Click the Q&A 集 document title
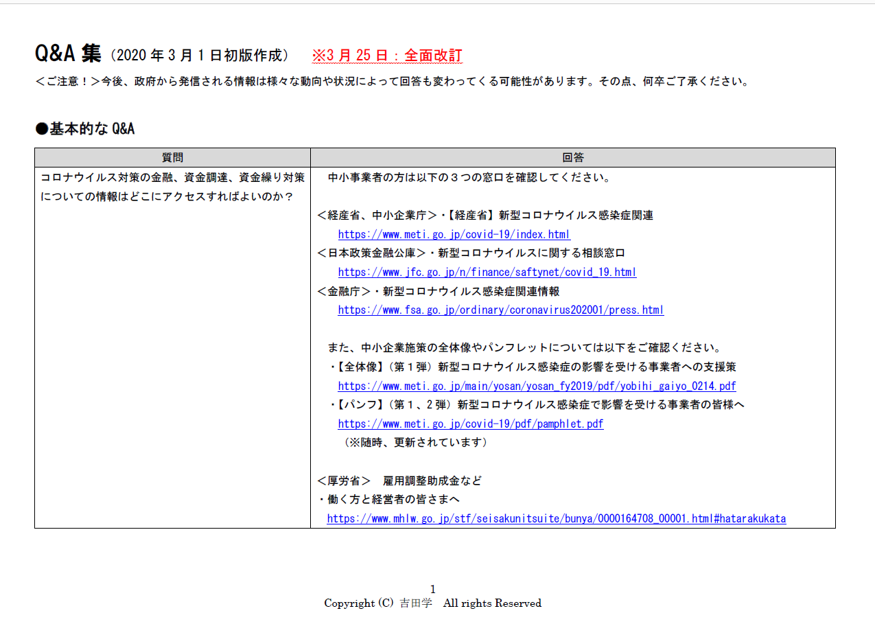This screenshot has width=875, height=624. [68, 54]
